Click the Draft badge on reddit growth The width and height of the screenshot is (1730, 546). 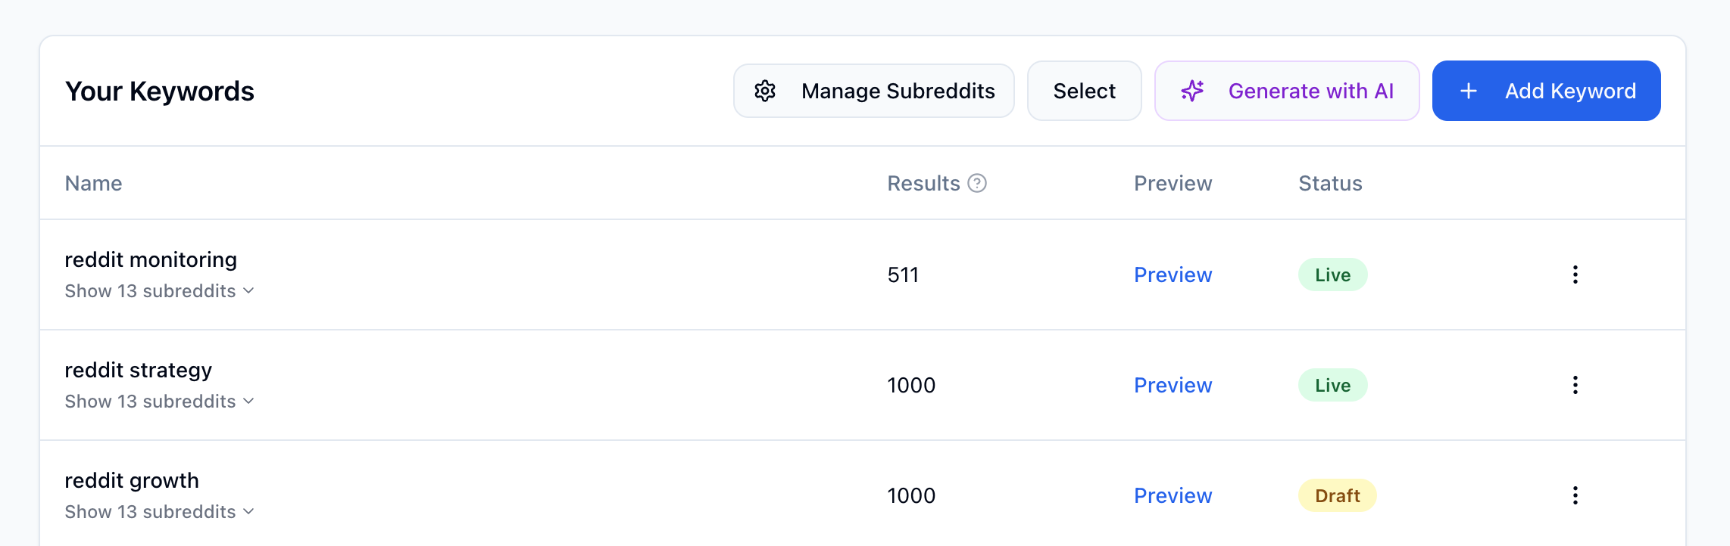tap(1337, 495)
